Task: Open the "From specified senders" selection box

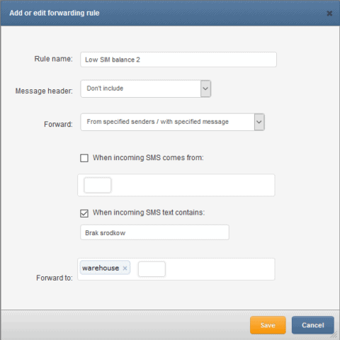Action: pos(172,122)
